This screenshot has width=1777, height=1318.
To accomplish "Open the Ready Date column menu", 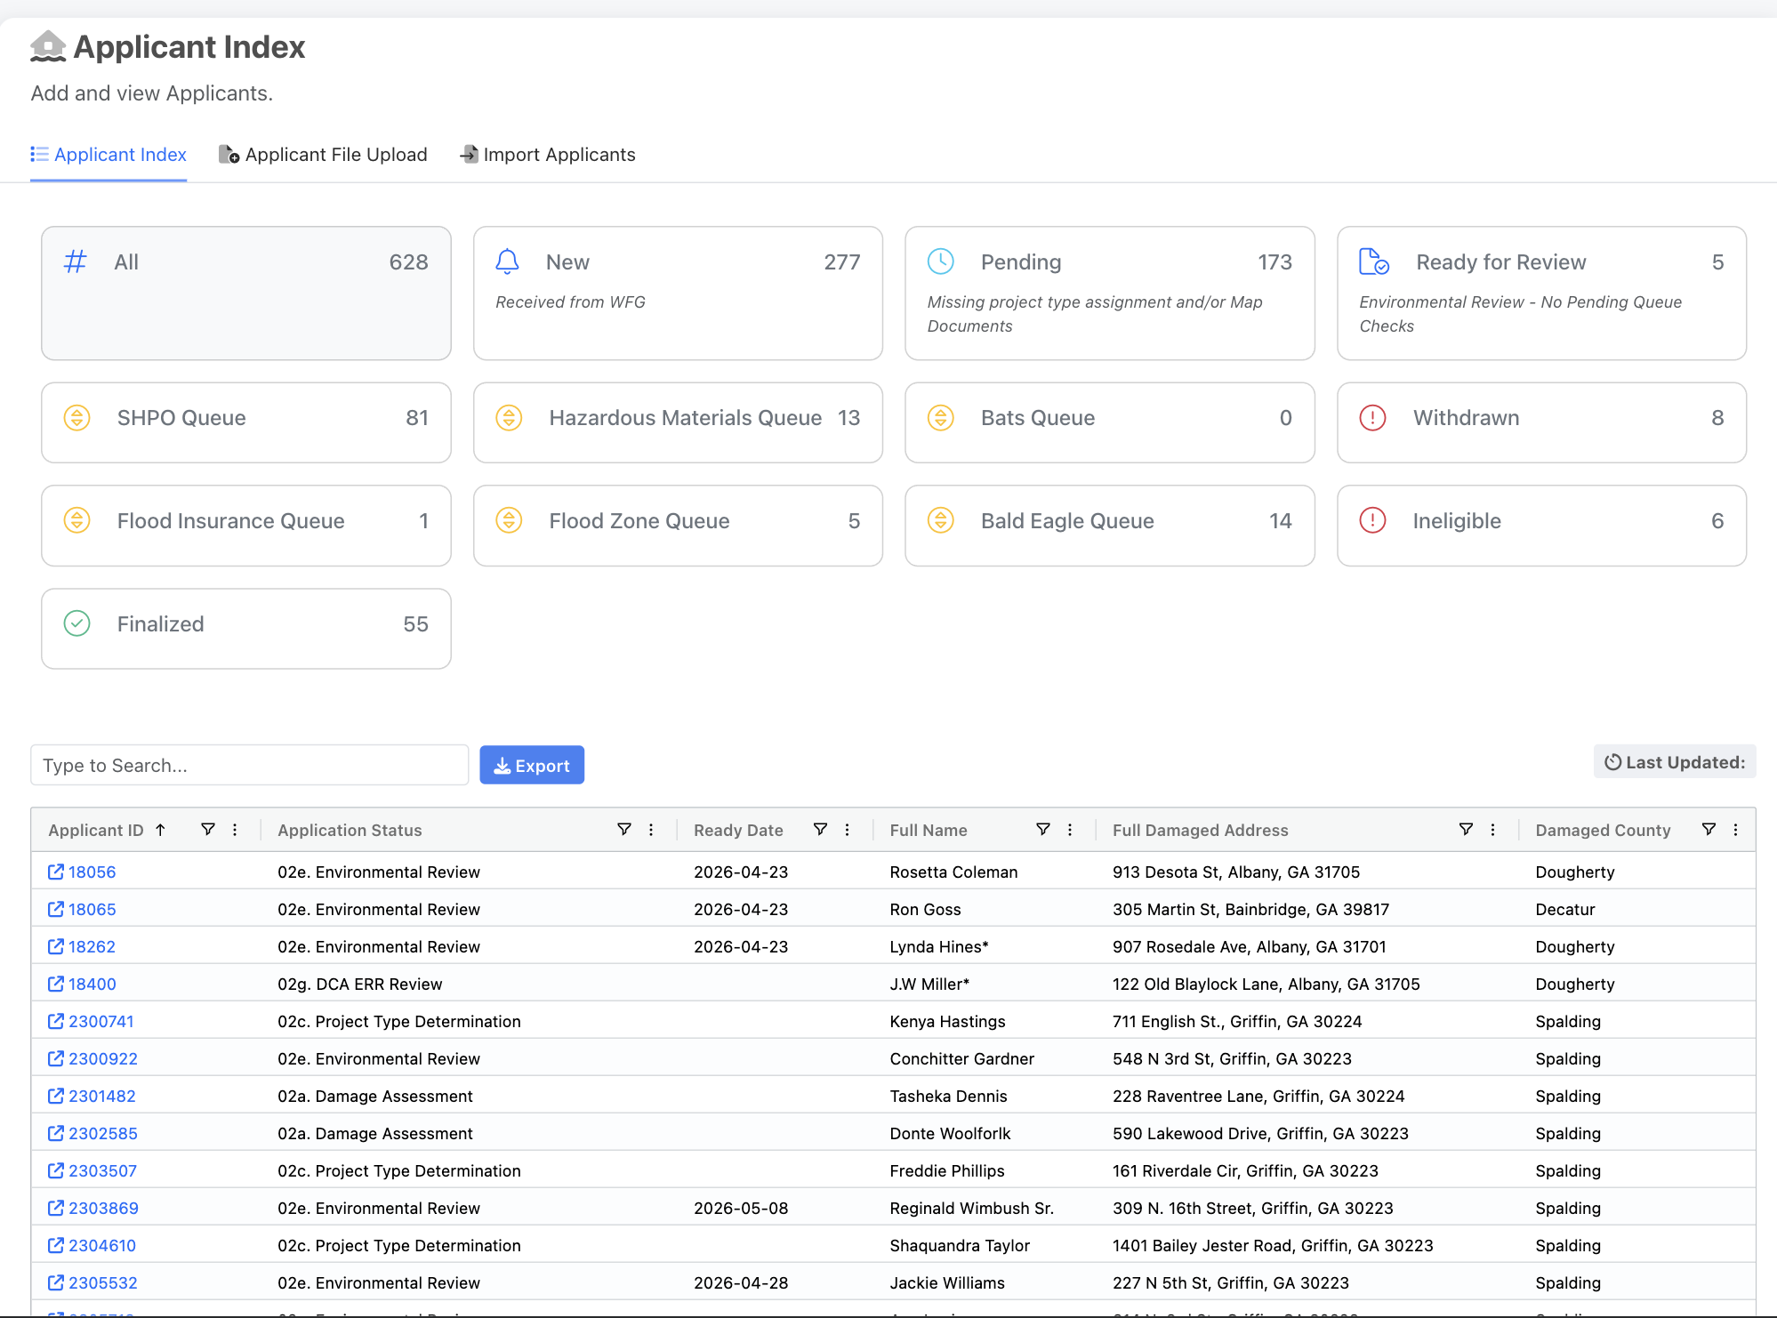I will 847,830.
